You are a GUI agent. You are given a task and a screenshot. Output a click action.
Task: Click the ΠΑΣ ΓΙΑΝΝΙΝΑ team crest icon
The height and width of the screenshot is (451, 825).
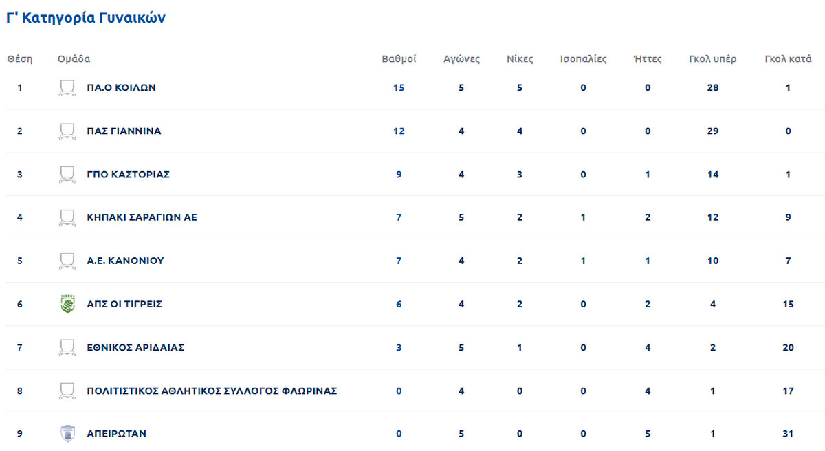[67, 131]
